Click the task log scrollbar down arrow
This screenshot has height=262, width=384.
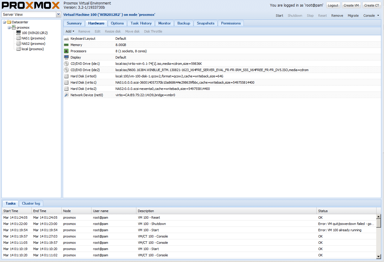(378, 256)
